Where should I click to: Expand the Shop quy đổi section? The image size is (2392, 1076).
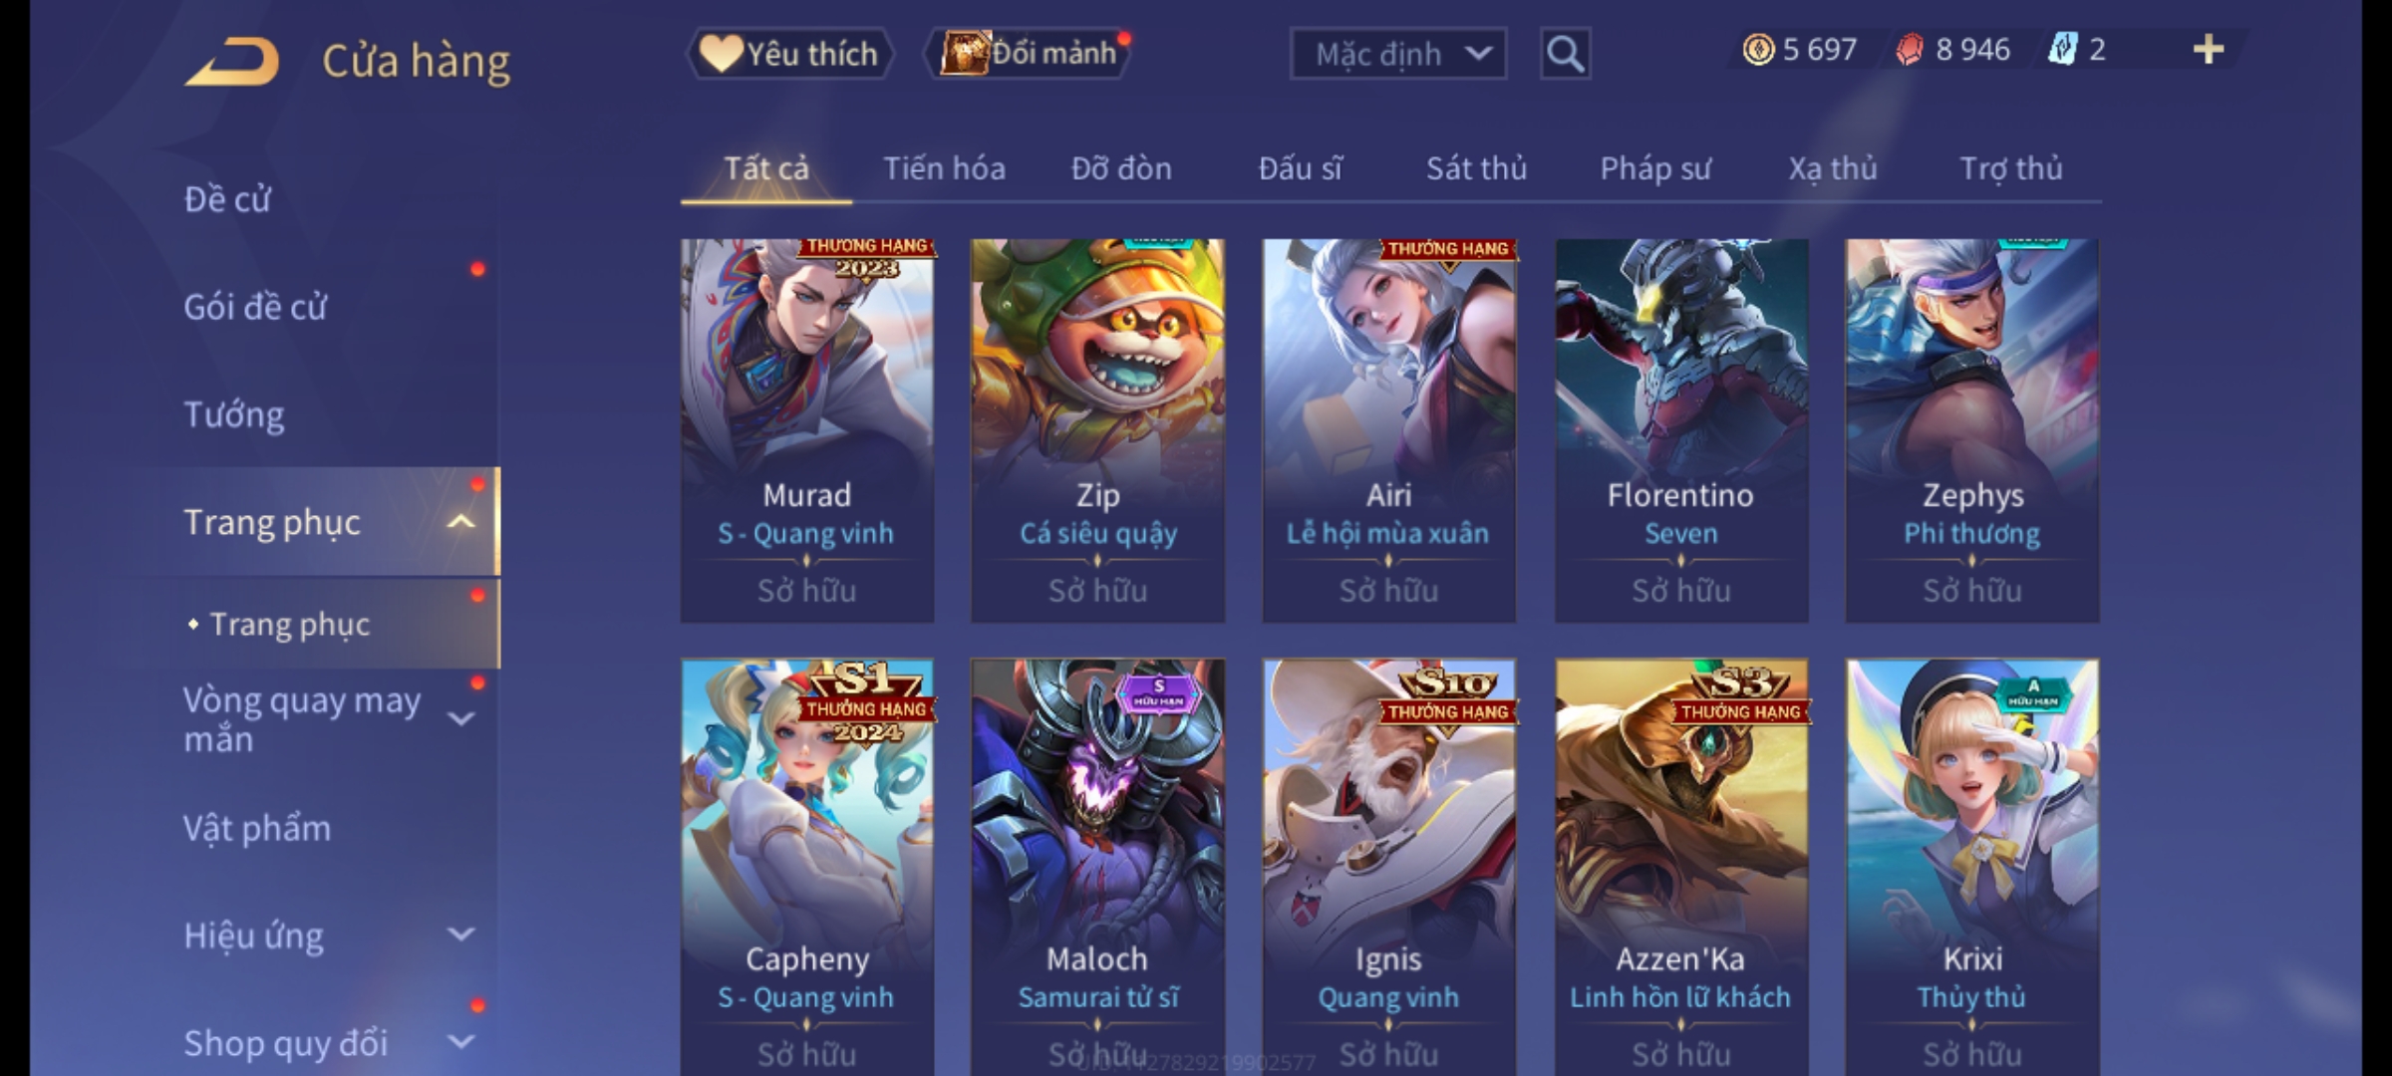tap(460, 1042)
